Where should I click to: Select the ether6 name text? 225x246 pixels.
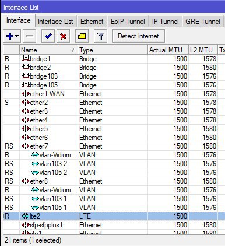pyautogui.click(x=39, y=138)
